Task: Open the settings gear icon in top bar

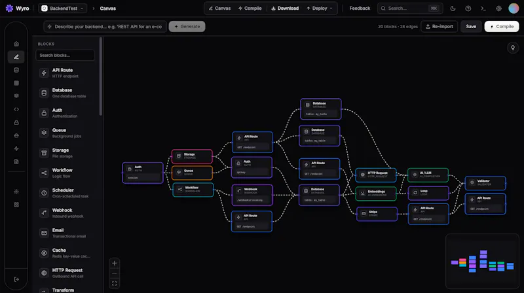Action: pyautogui.click(x=498, y=9)
